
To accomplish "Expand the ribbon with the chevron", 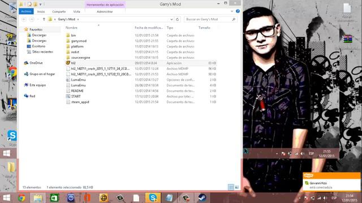I will [x=232, y=11].
